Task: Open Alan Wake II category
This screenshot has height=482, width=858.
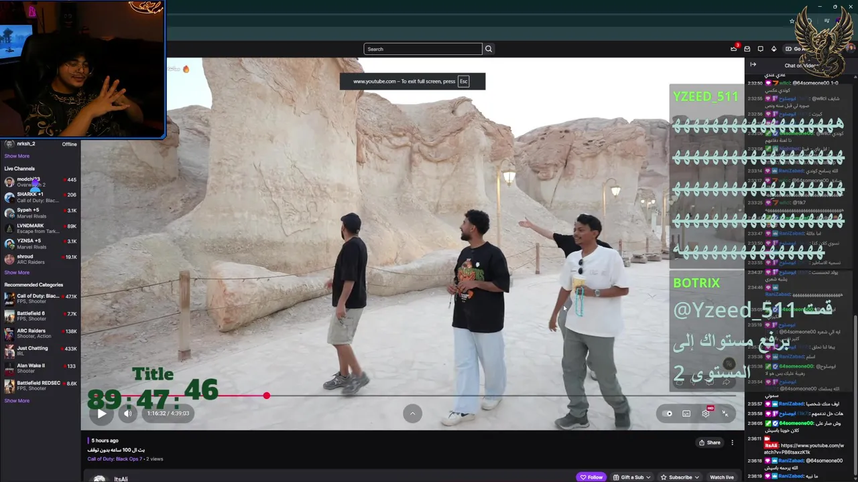Action: coord(40,368)
